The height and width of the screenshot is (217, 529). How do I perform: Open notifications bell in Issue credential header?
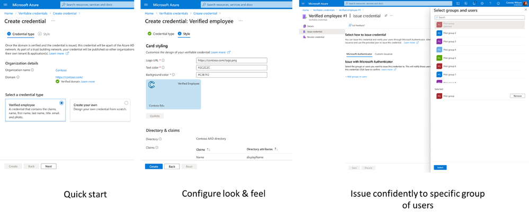pyautogui.click(x=474, y=3)
